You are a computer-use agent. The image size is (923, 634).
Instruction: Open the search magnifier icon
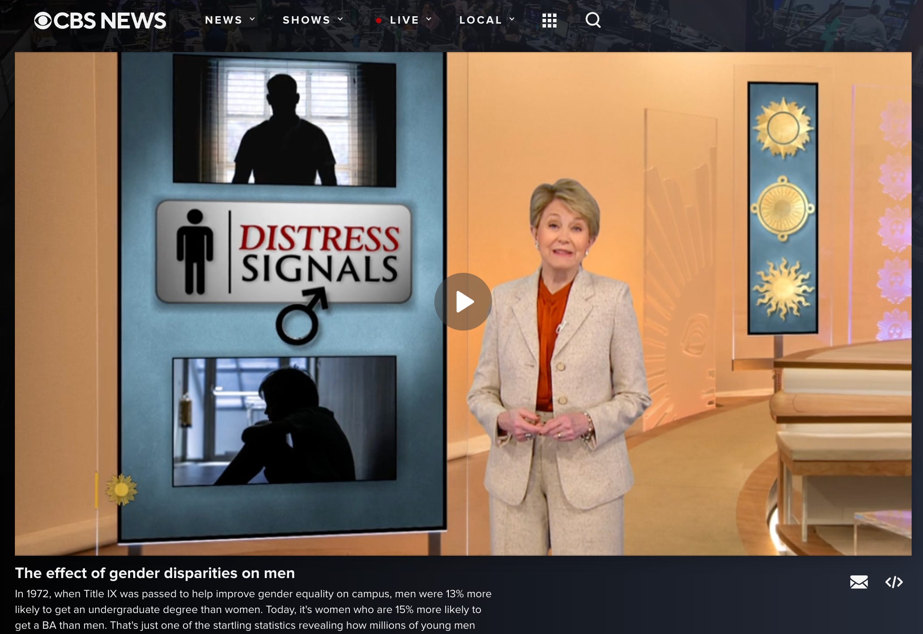593,20
